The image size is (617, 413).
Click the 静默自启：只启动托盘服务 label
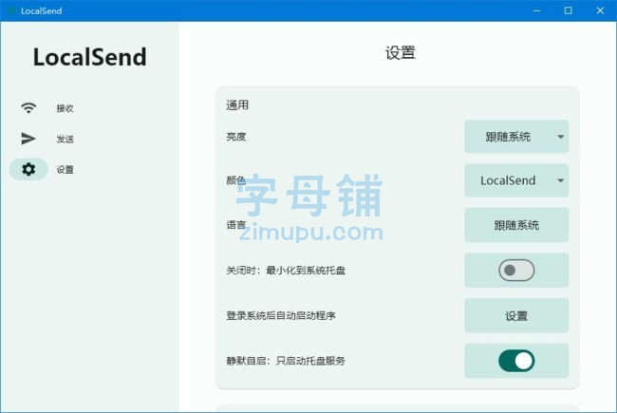pos(286,361)
